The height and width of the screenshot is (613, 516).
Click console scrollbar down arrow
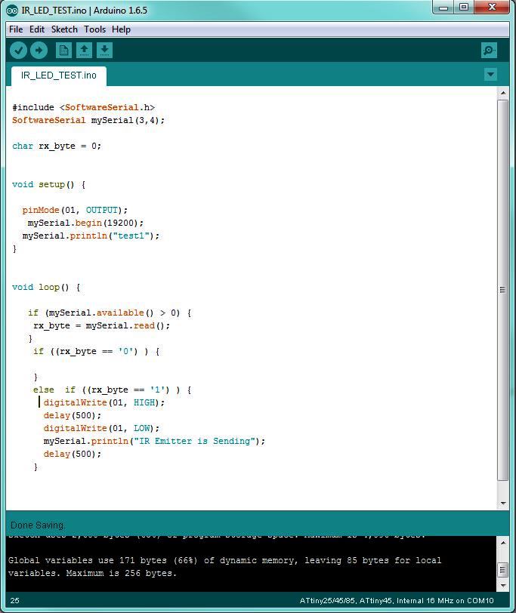pyautogui.click(x=503, y=586)
